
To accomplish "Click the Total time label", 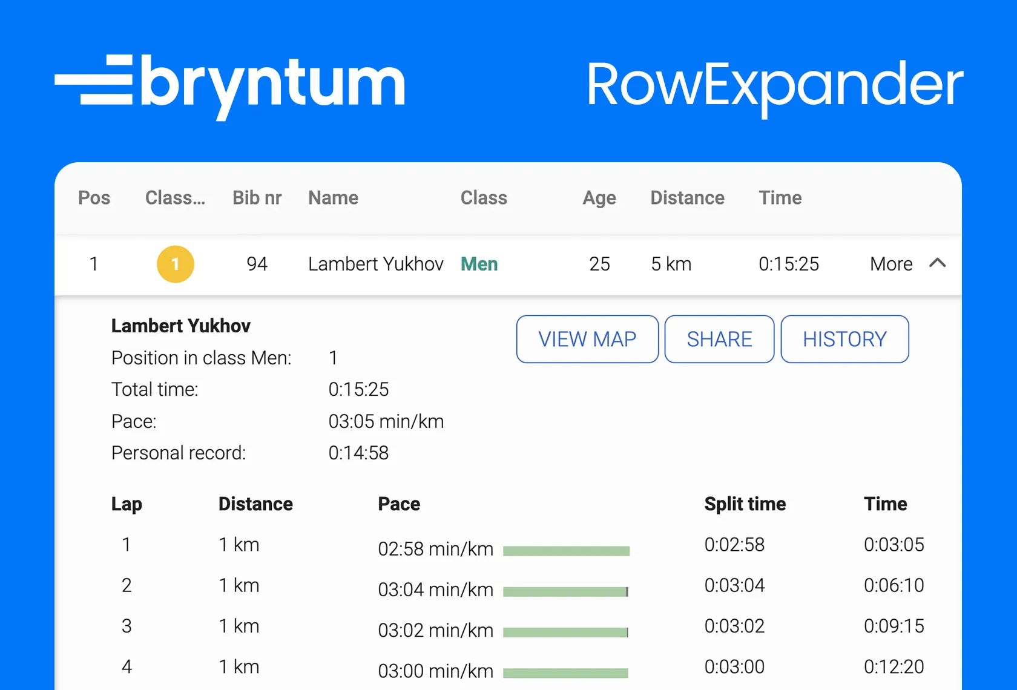I will click(x=154, y=389).
